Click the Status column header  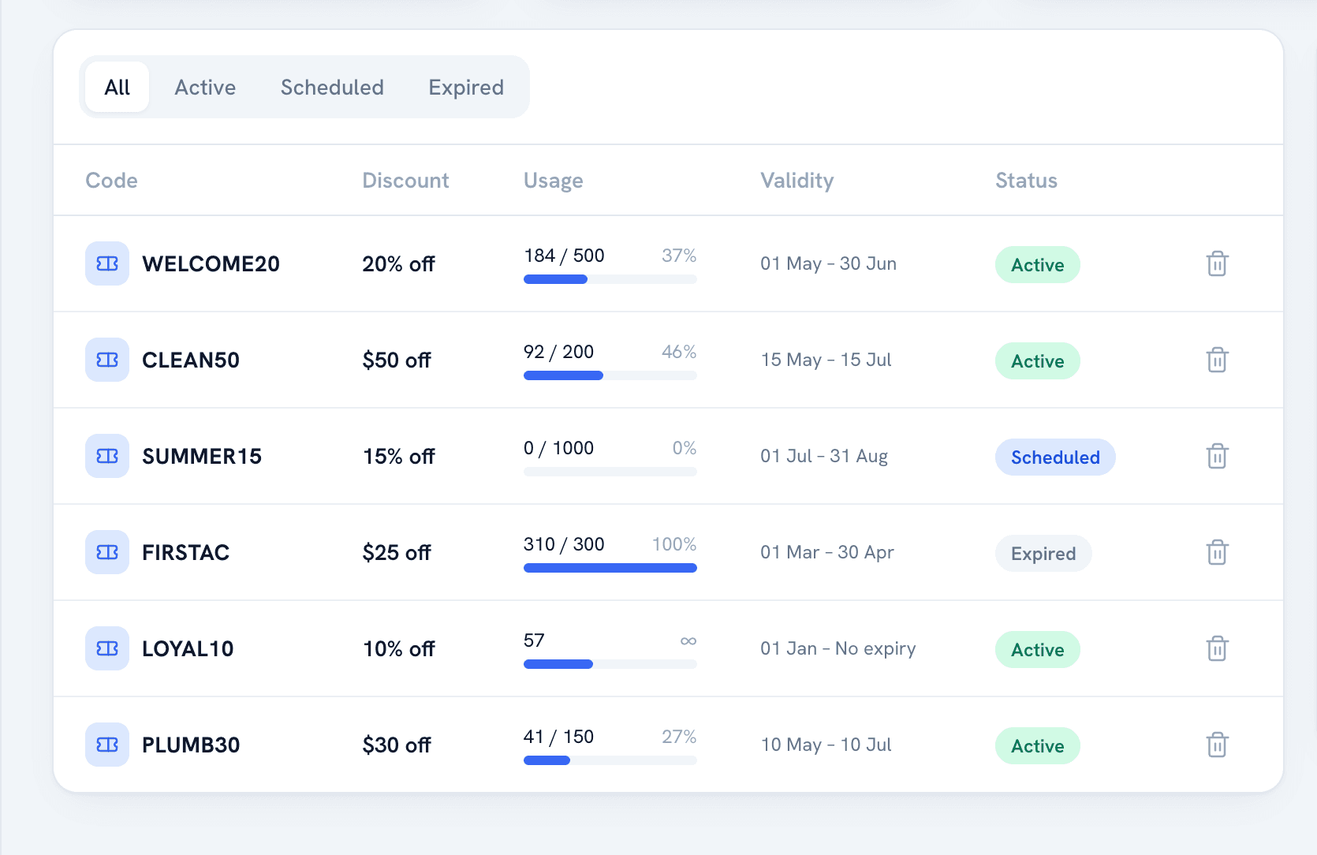click(1026, 181)
